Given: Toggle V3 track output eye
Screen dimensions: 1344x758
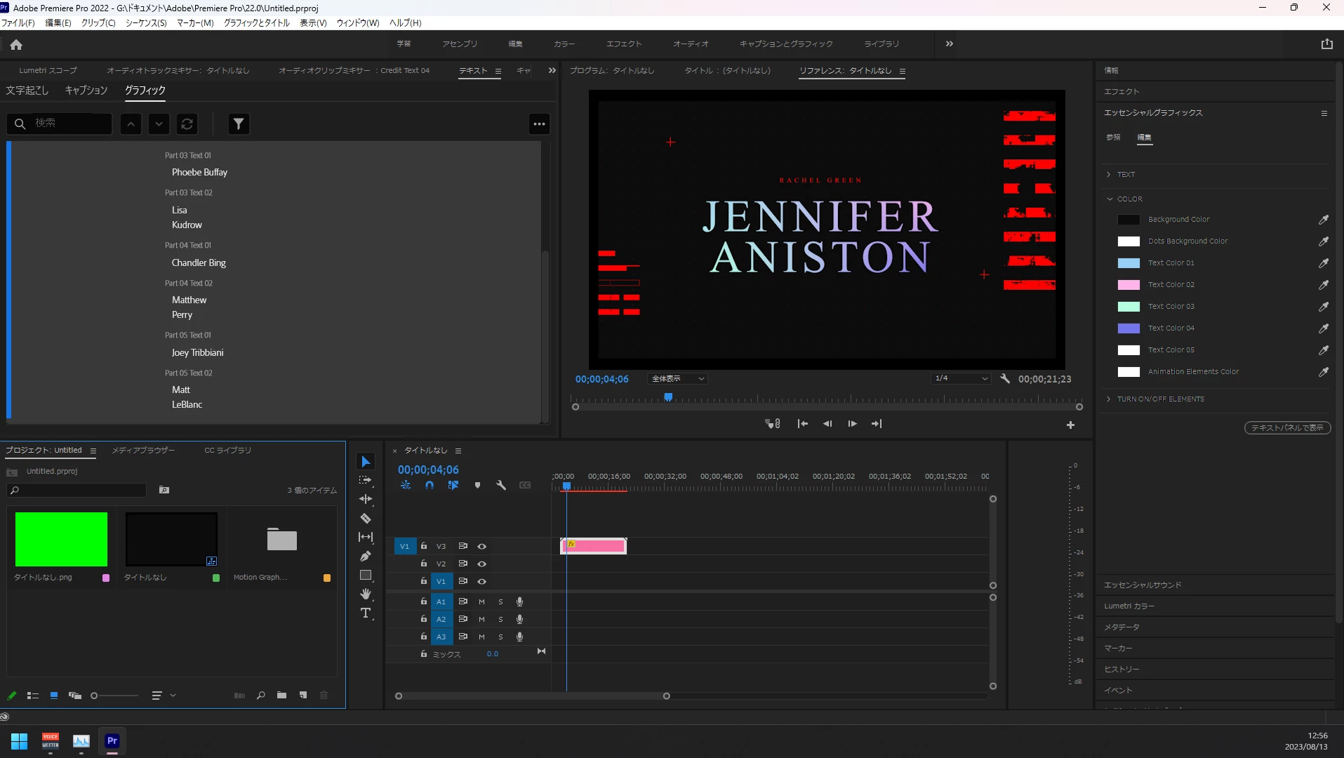Looking at the screenshot, I should click(x=481, y=546).
